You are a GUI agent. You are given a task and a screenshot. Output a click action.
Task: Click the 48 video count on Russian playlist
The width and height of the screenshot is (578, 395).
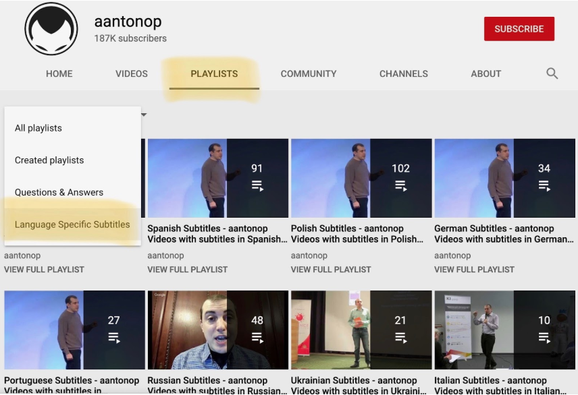click(257, 320)
